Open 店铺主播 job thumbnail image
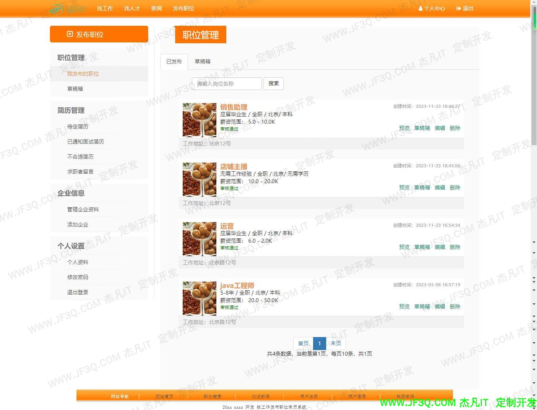Screen dimensions: 537x410 tap(199, 179)
